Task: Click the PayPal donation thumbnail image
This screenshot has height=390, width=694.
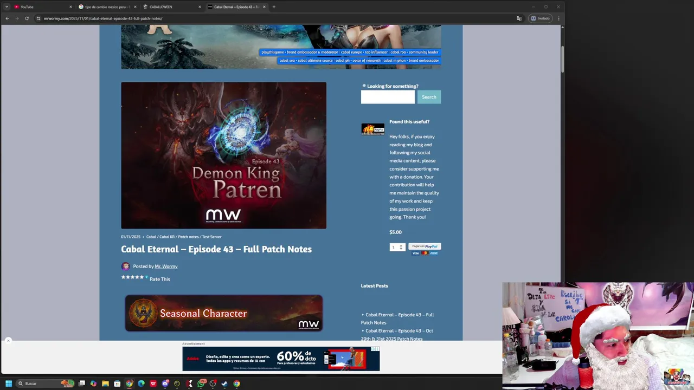Action: 372,129
